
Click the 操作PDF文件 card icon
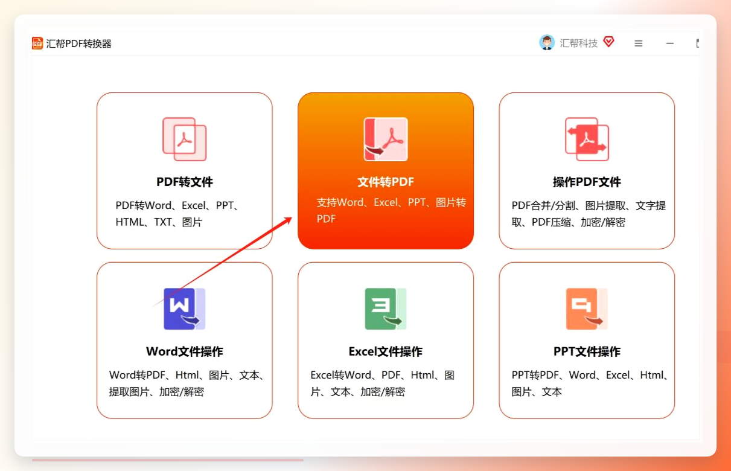pyautogui.click(x=587, y=139)
